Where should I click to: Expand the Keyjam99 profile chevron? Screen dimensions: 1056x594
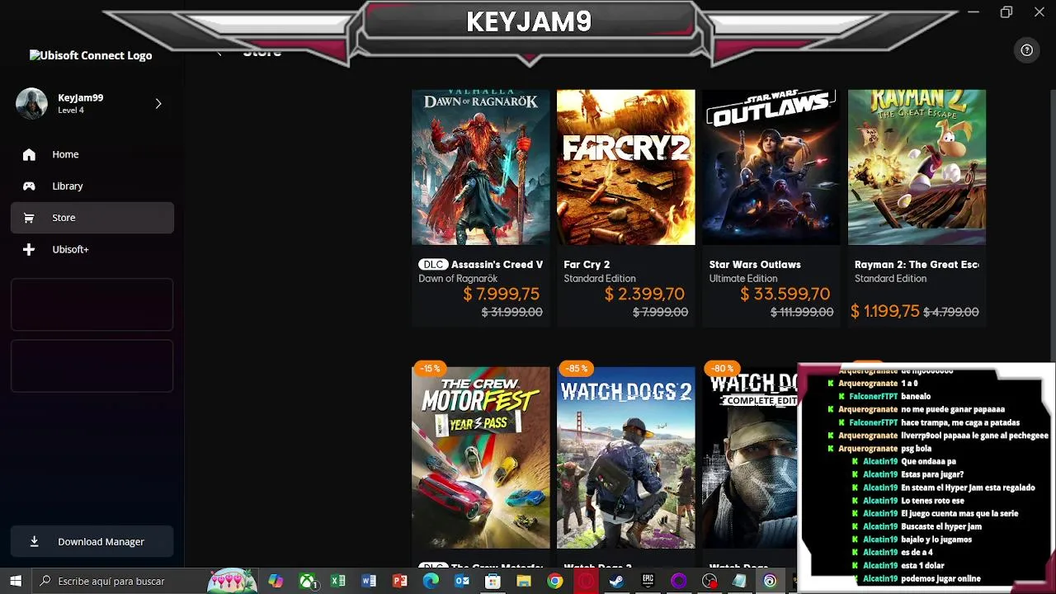click(158, 103)
